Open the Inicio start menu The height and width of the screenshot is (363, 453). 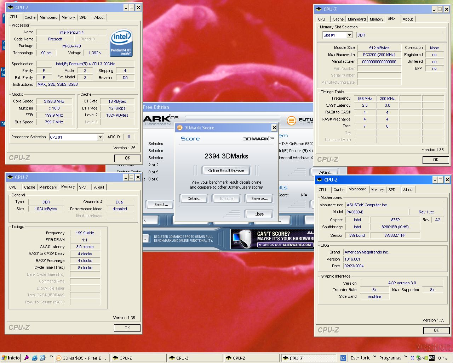click(11, 358)
